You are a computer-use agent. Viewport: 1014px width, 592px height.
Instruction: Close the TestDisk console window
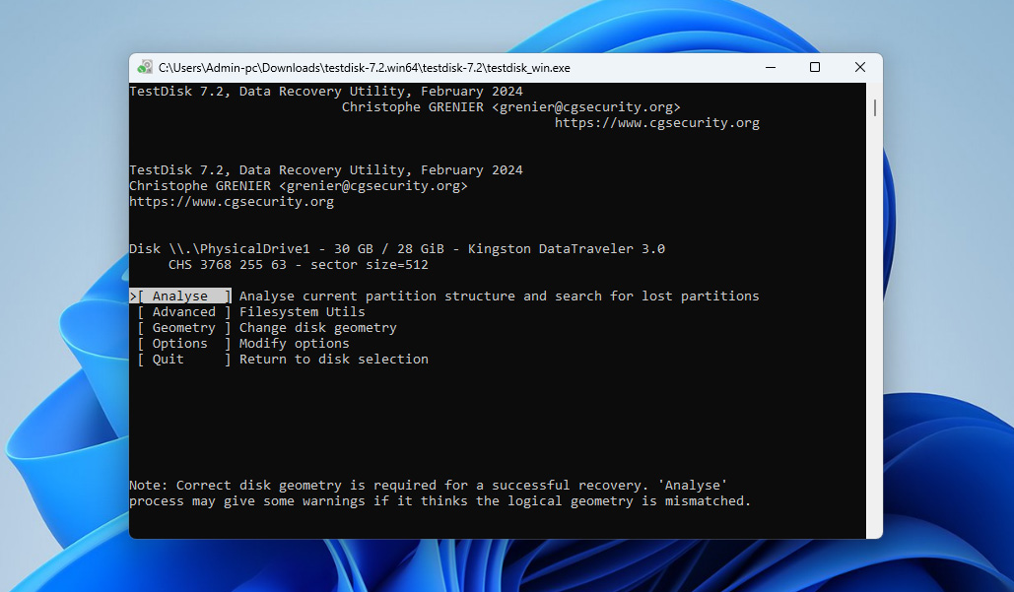pos(859,68)
